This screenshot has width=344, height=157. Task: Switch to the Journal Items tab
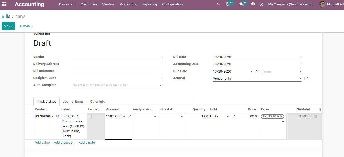click(73, 101)
